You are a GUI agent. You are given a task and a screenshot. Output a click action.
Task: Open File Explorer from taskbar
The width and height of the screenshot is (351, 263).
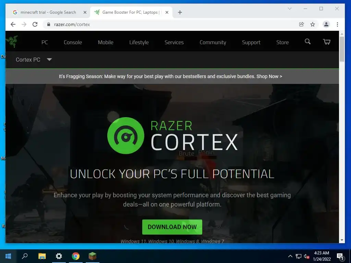42,256
